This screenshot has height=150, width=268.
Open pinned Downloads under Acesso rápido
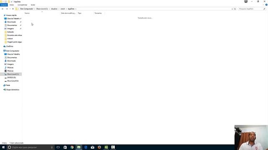click(x=11, y=22)
